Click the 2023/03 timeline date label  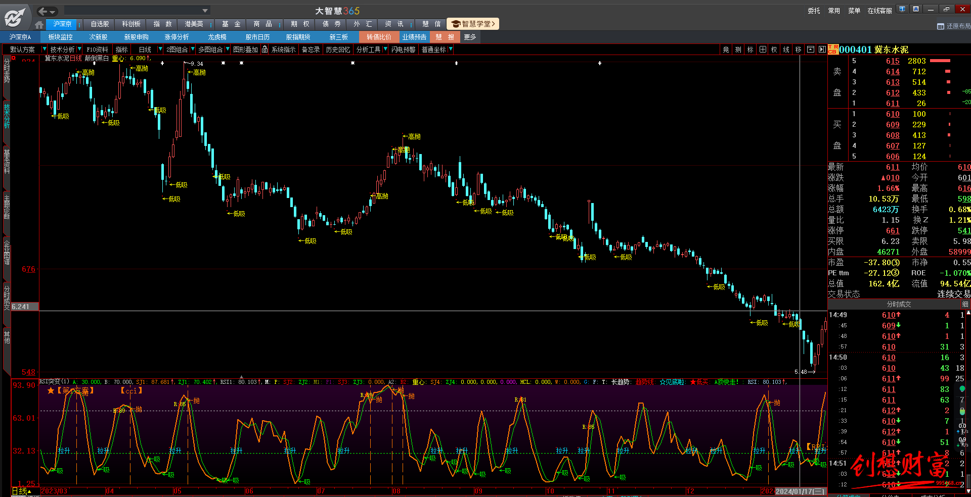point(54,491)
